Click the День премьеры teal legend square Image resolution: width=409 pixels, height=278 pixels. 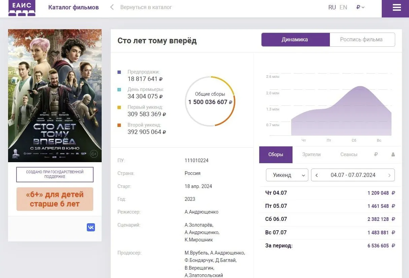119,90
